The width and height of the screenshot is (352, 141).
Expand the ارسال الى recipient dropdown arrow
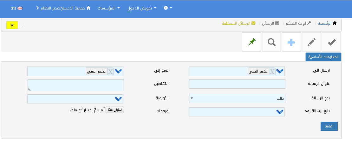click(280, 72)
